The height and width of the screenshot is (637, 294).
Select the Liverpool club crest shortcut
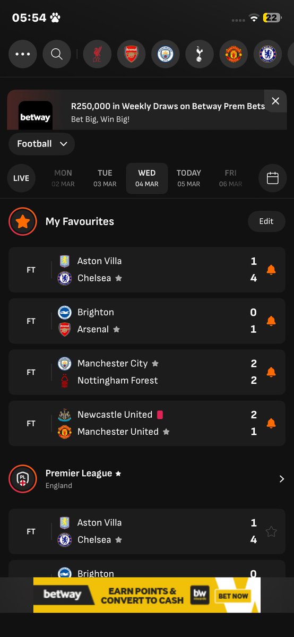coord(97,54)
